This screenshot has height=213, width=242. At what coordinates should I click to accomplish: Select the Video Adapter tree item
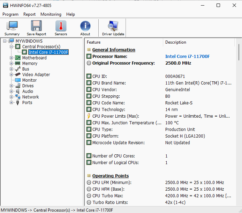tap(36, 75)
